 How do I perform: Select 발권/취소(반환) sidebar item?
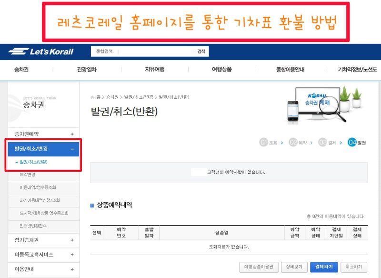click(33, 162)
